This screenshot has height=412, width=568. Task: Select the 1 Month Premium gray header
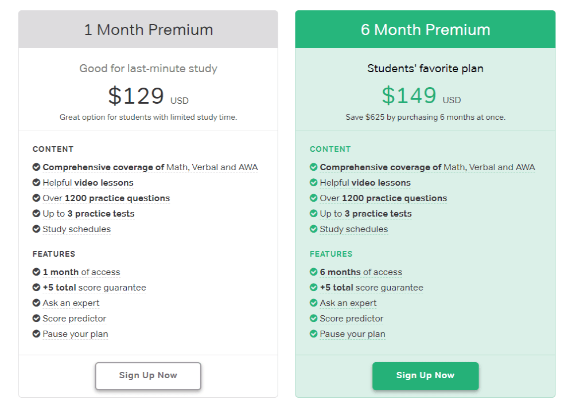point(148,30)
